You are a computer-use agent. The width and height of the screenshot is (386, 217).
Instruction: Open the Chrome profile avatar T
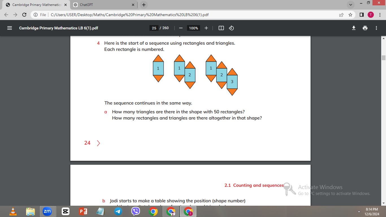[371, 15]
